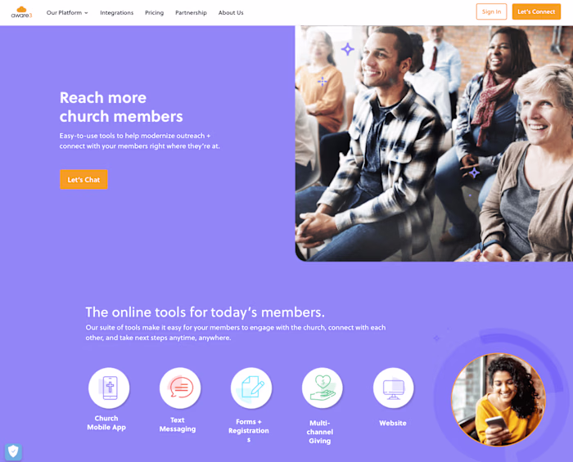
Task: Click the Church Mobile App label
Action: click(106, 423)
